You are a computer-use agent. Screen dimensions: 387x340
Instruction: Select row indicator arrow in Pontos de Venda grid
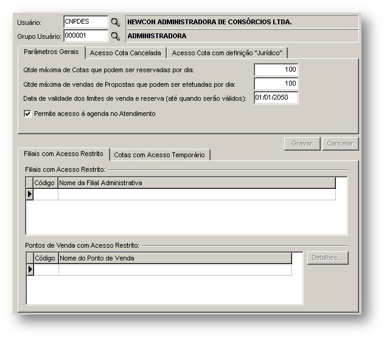[x=30, y=270]
